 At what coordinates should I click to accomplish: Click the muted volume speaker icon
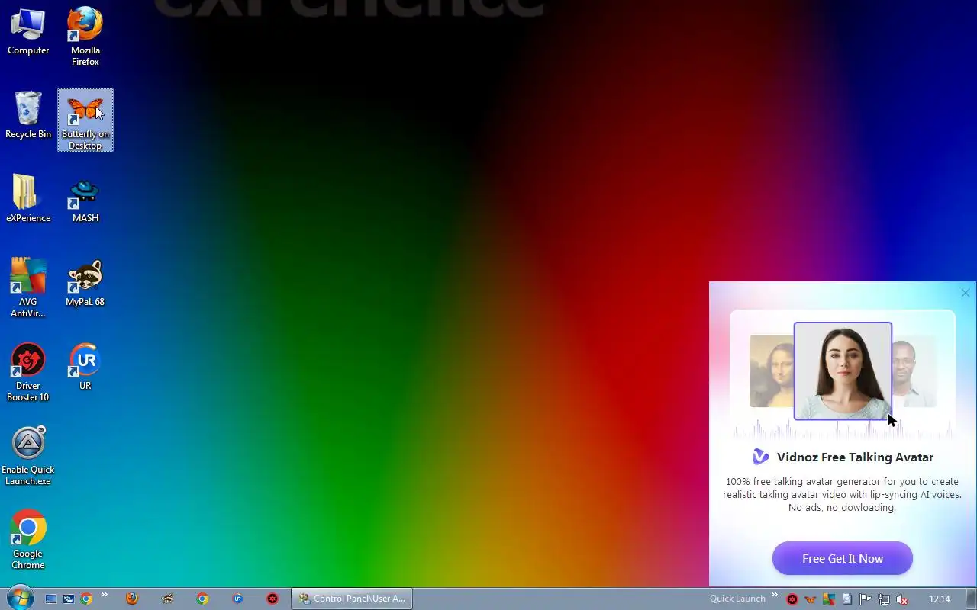pyautogui.click(x=902, y=599)
